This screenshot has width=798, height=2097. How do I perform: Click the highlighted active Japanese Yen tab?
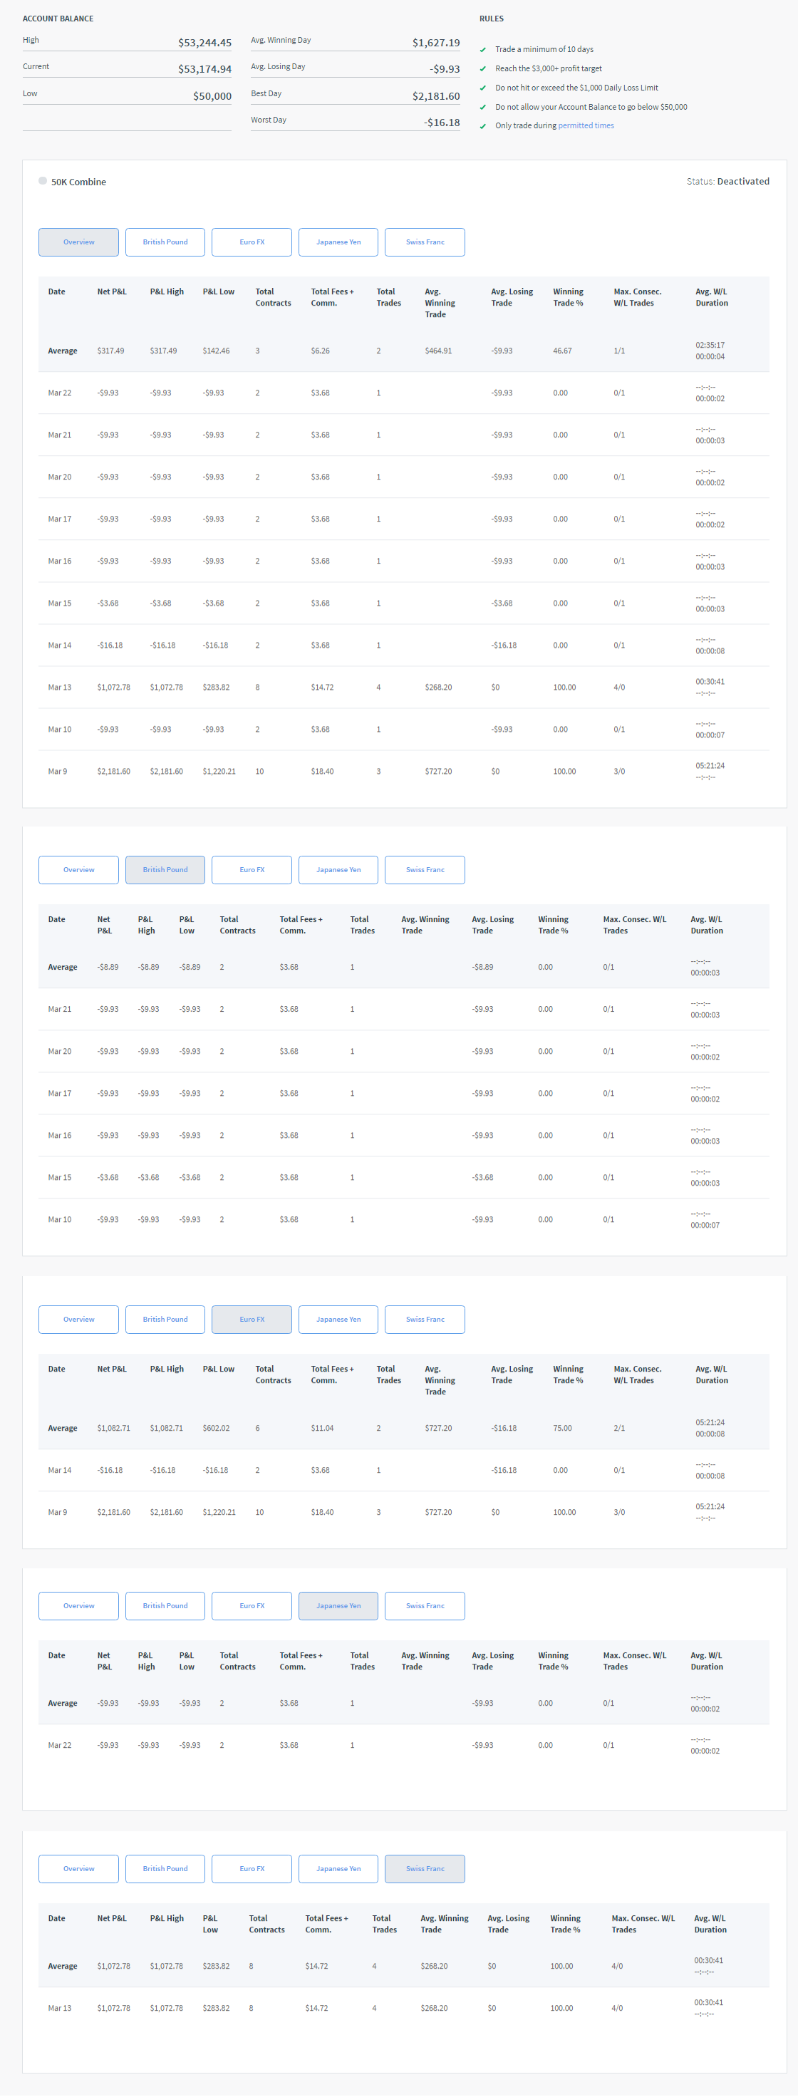tap(338, 1605)
